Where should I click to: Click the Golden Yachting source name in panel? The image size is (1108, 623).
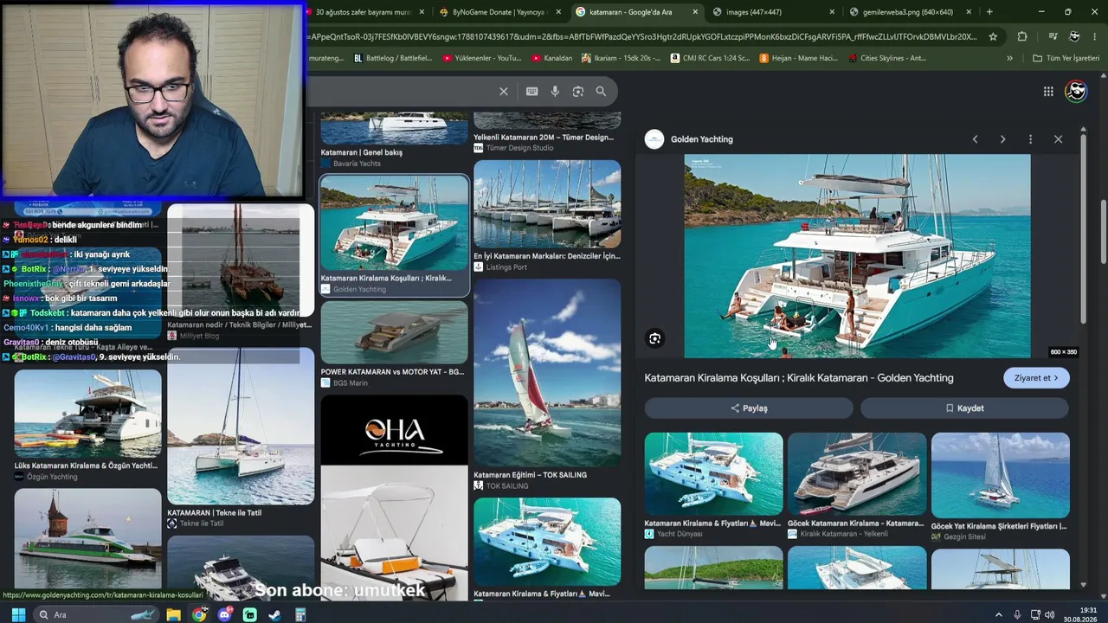tap(701, 139)
